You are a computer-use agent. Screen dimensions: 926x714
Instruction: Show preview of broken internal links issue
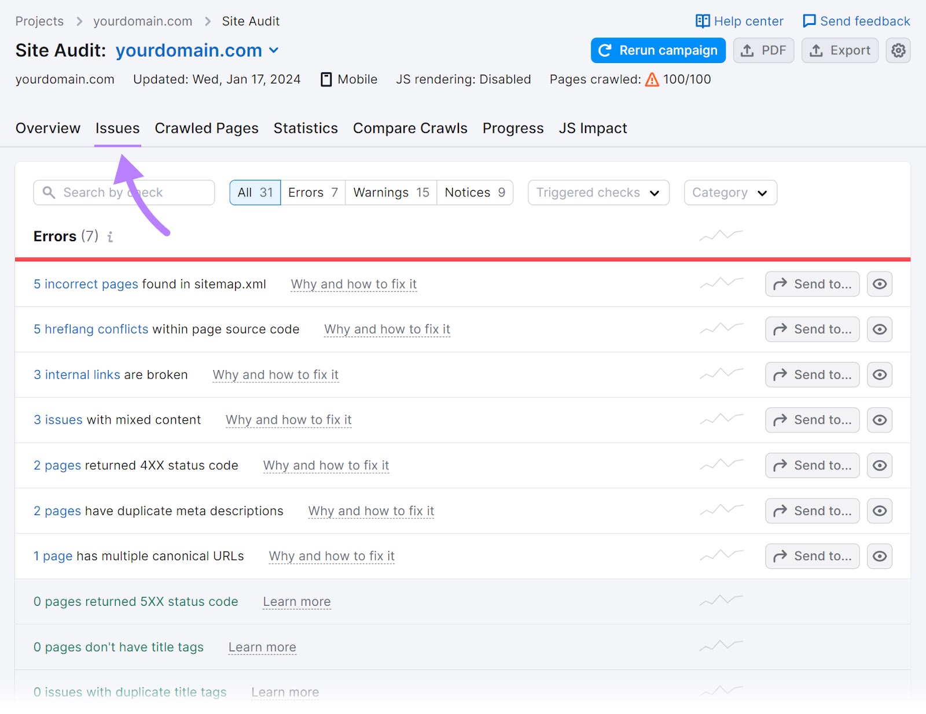coord(879,375)
